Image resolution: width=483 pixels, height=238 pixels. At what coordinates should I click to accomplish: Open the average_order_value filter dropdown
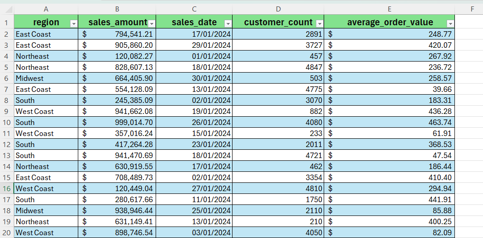tap(450, 23)
